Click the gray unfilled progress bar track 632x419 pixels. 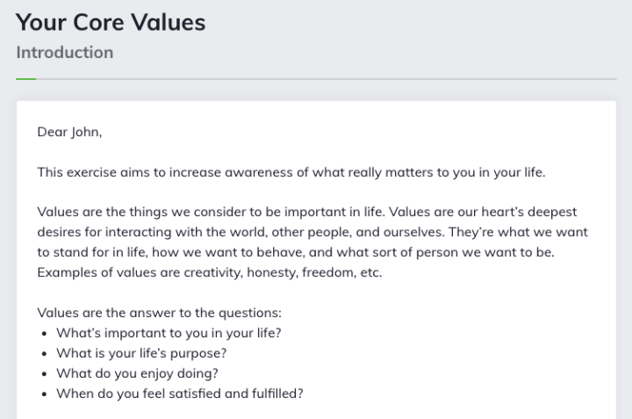coord(327,79)
